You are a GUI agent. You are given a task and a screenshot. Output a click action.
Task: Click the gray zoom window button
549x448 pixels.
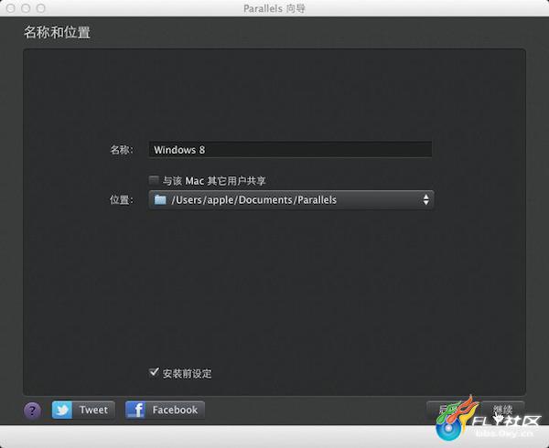pyautogui.click(x=41, y=8)
